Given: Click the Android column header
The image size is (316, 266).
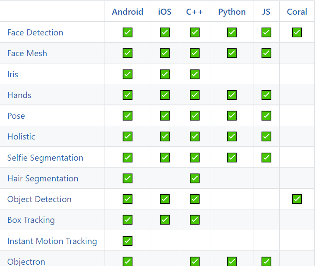Looking at the screenshot, I should tap(127, 12).
